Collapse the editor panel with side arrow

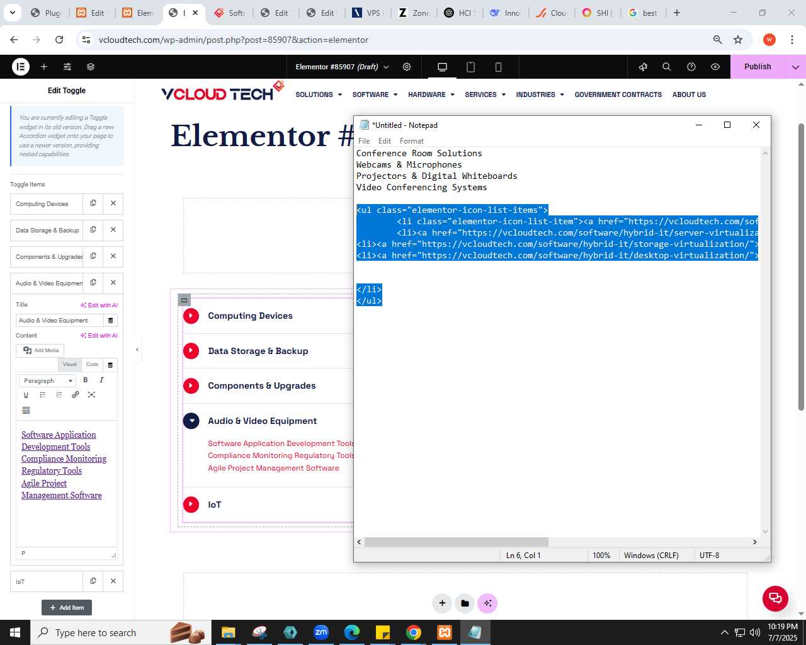click(x=137, y=349)
